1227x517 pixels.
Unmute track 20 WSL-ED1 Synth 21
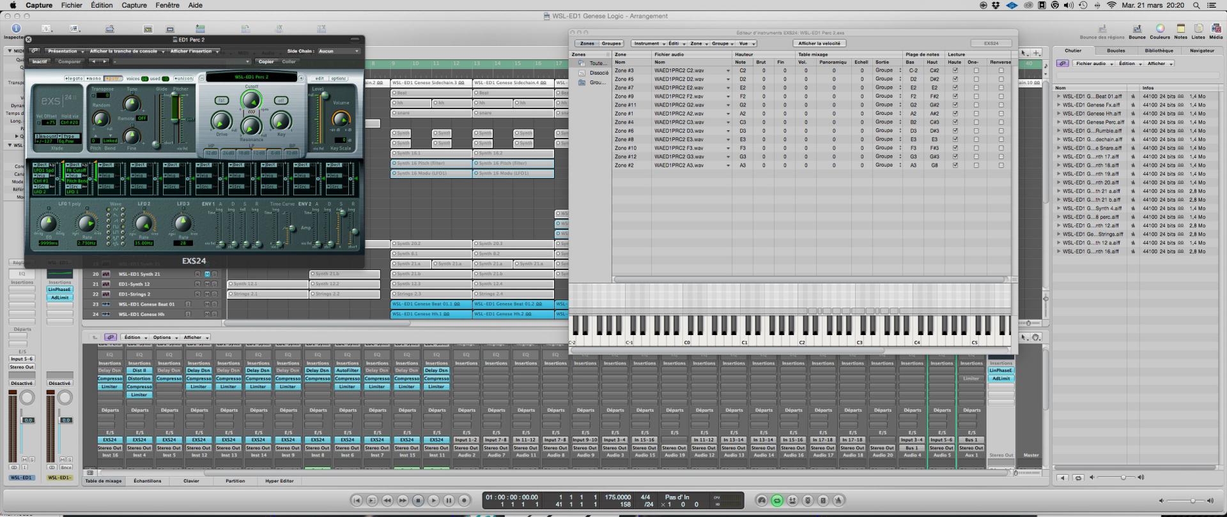207,274
